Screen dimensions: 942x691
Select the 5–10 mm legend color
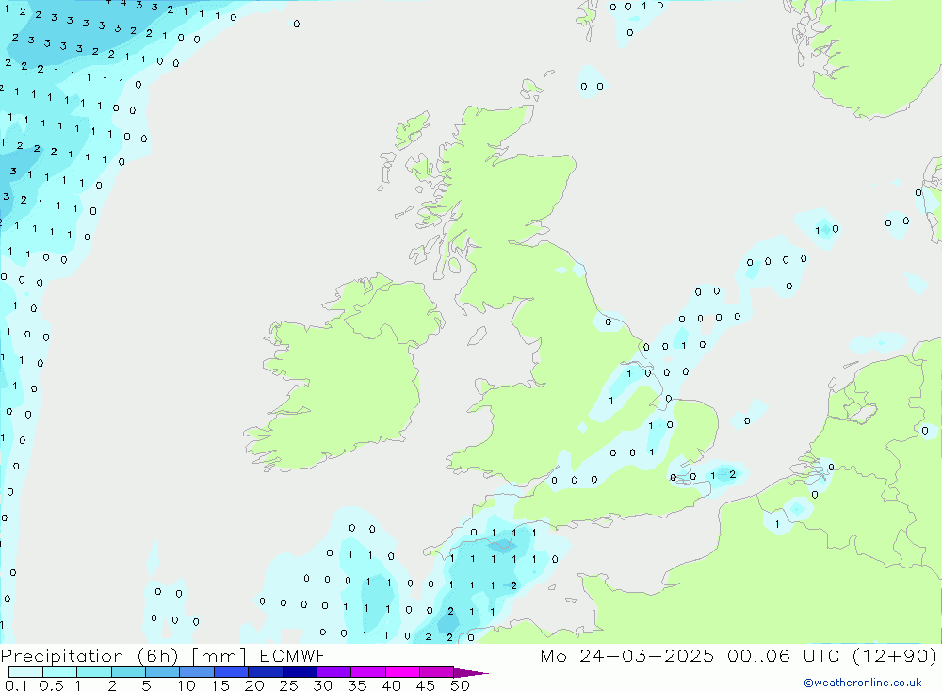point(163,672)
